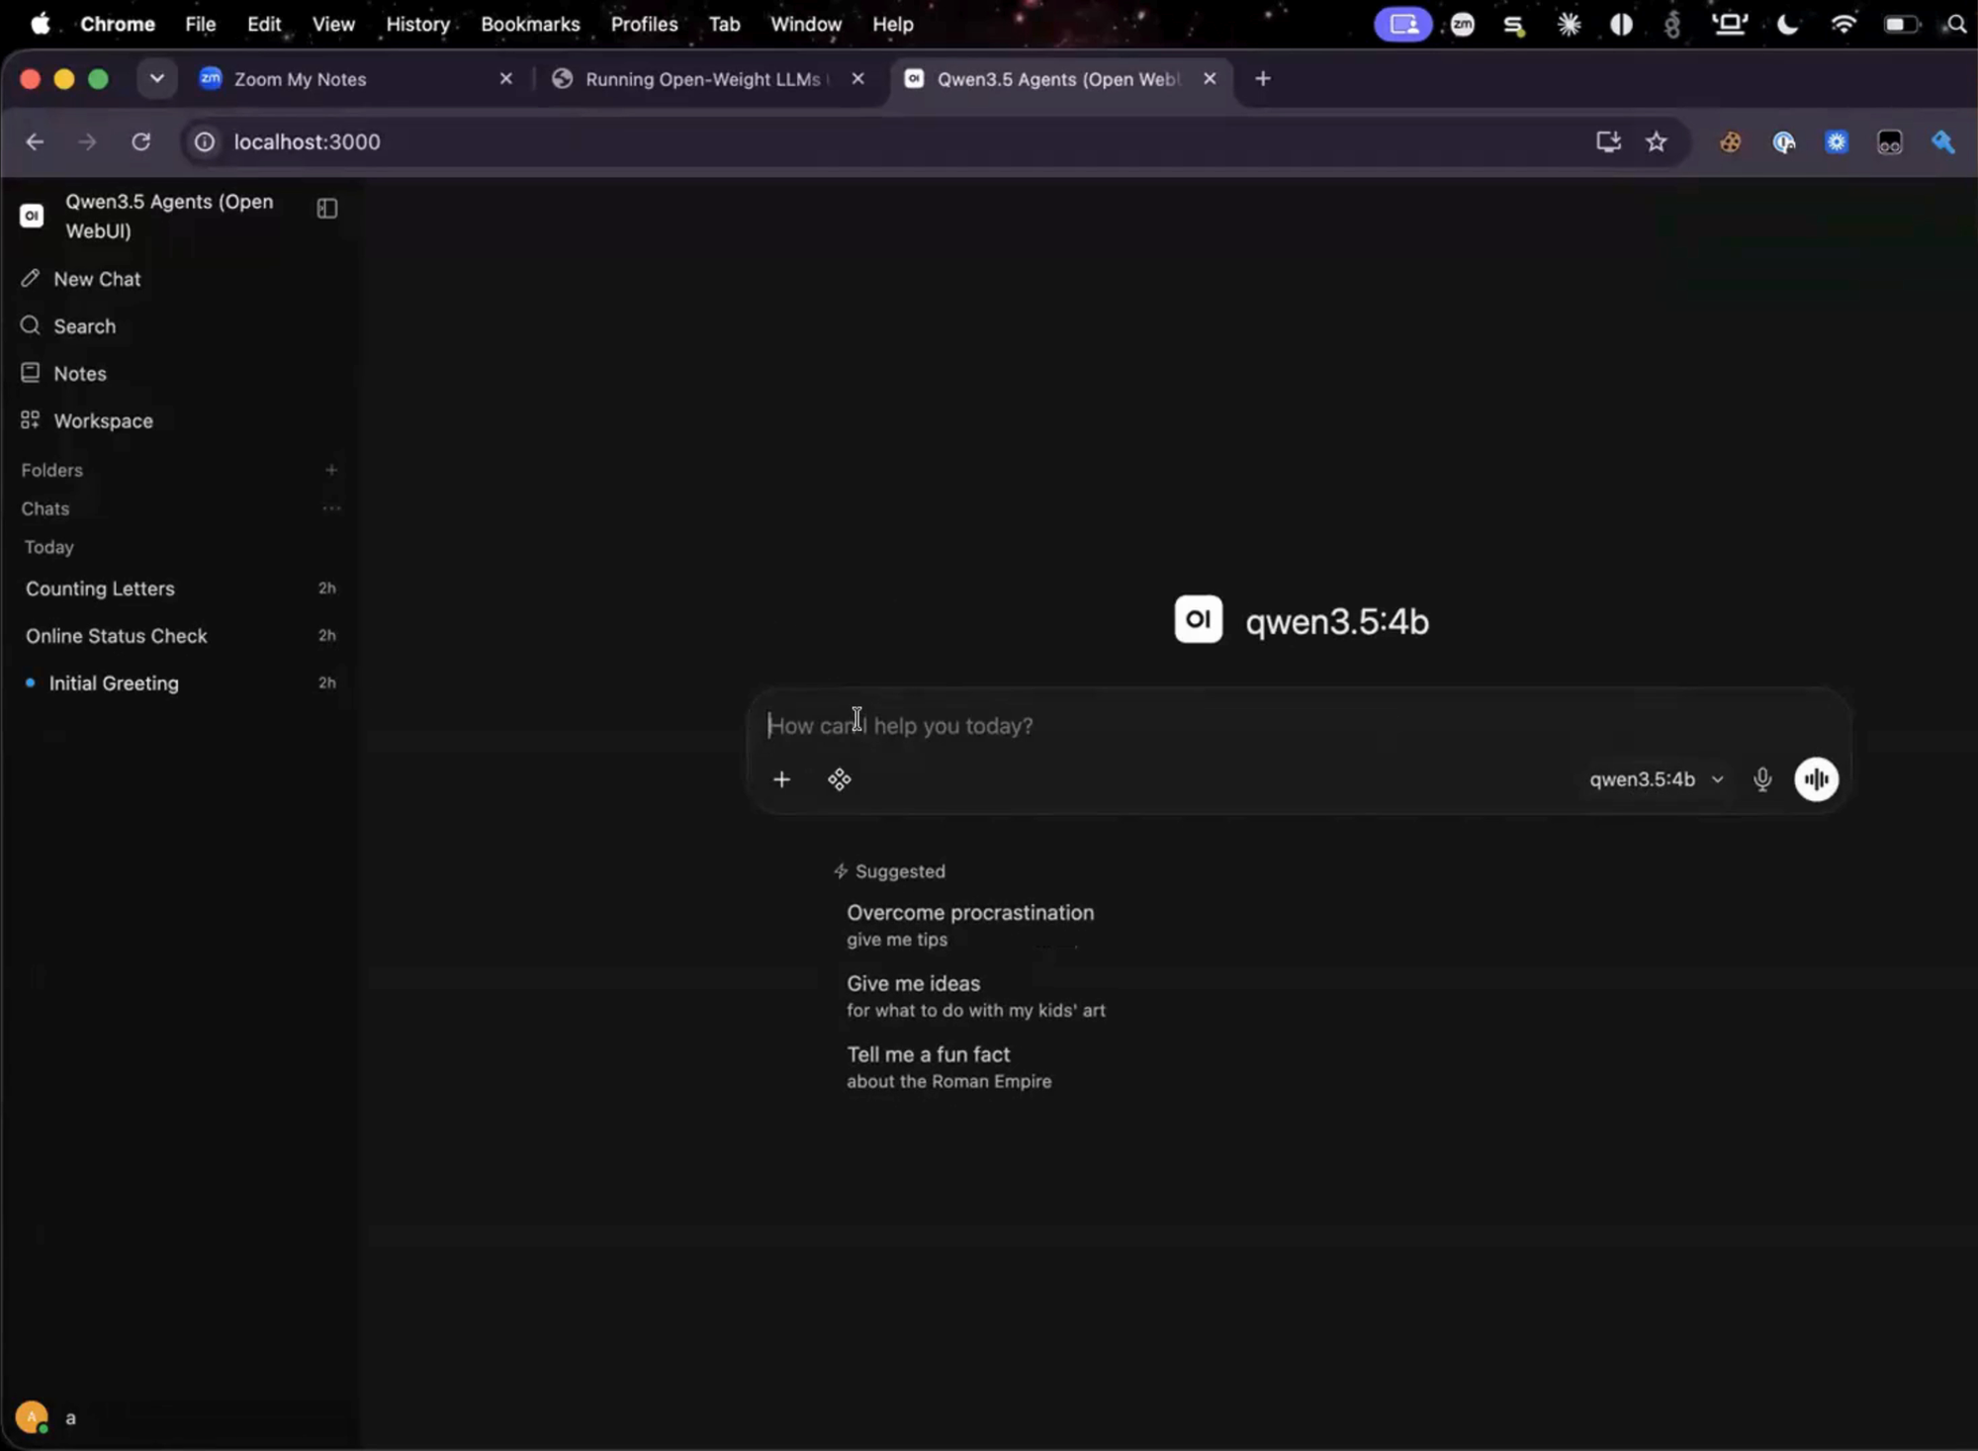Screen dimensions: 1978x1451
Task: Click the microphone dictation icon
Action: 1762,779
